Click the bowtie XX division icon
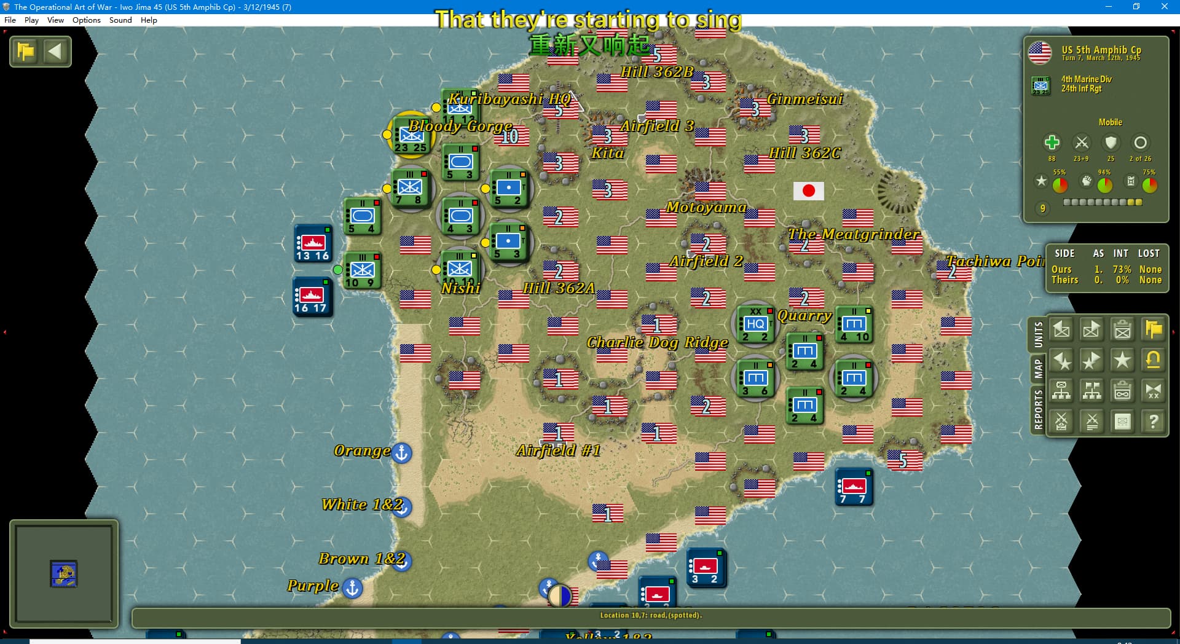 (1153, 391)
